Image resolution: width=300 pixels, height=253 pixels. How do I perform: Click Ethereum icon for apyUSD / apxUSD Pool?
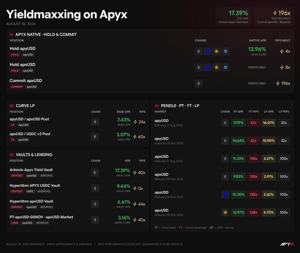pyautogui.click(x=95, y=122)
